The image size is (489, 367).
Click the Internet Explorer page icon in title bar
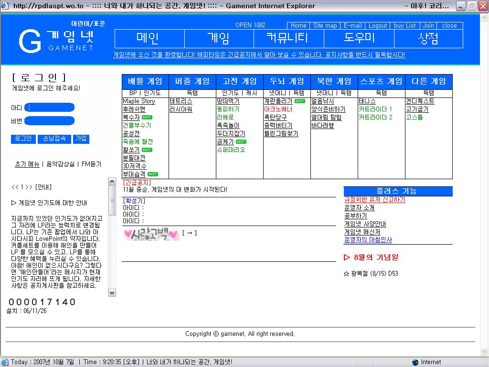point(6,6)
